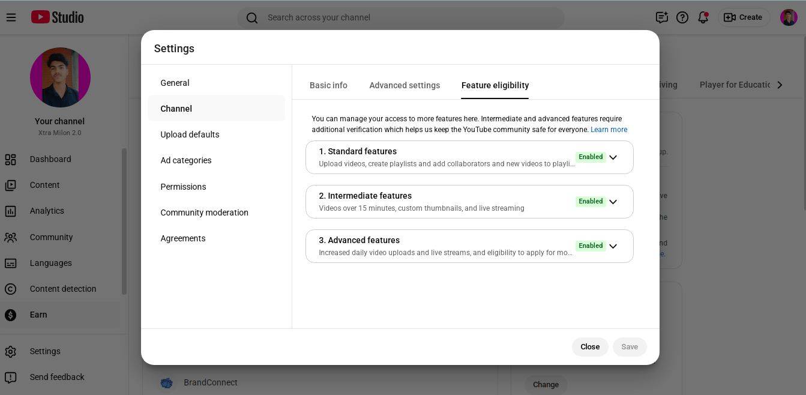
Task: Switch to the Advanced settings tab
Action: click(405, 85)
